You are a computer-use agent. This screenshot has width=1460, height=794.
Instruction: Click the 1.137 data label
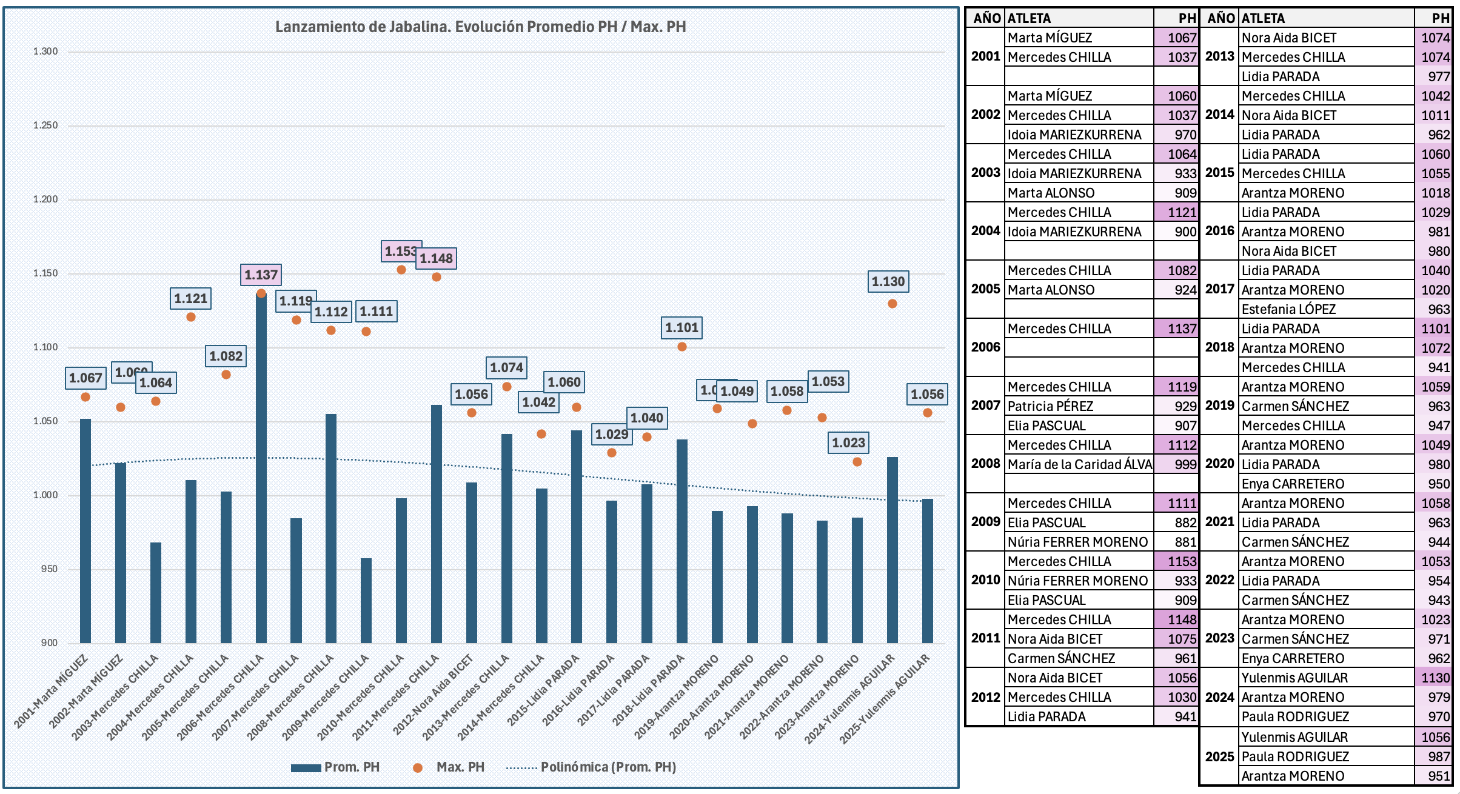(x=261, y=275)
